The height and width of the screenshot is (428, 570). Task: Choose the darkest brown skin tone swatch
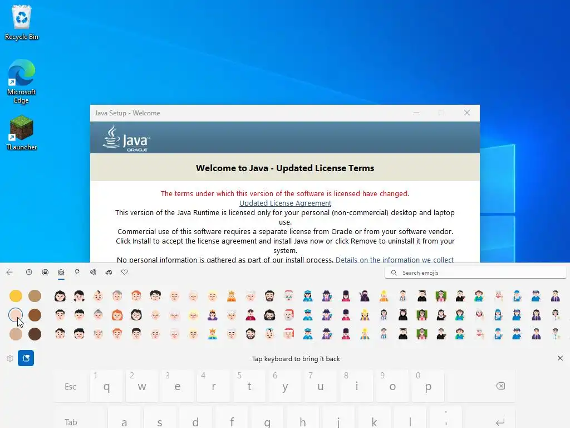(x=35, y=334)
